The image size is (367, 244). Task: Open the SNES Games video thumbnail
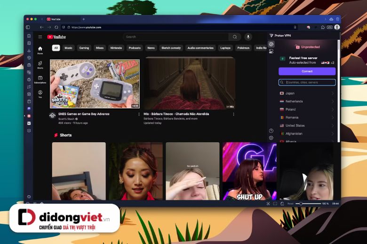coord(95,84)
